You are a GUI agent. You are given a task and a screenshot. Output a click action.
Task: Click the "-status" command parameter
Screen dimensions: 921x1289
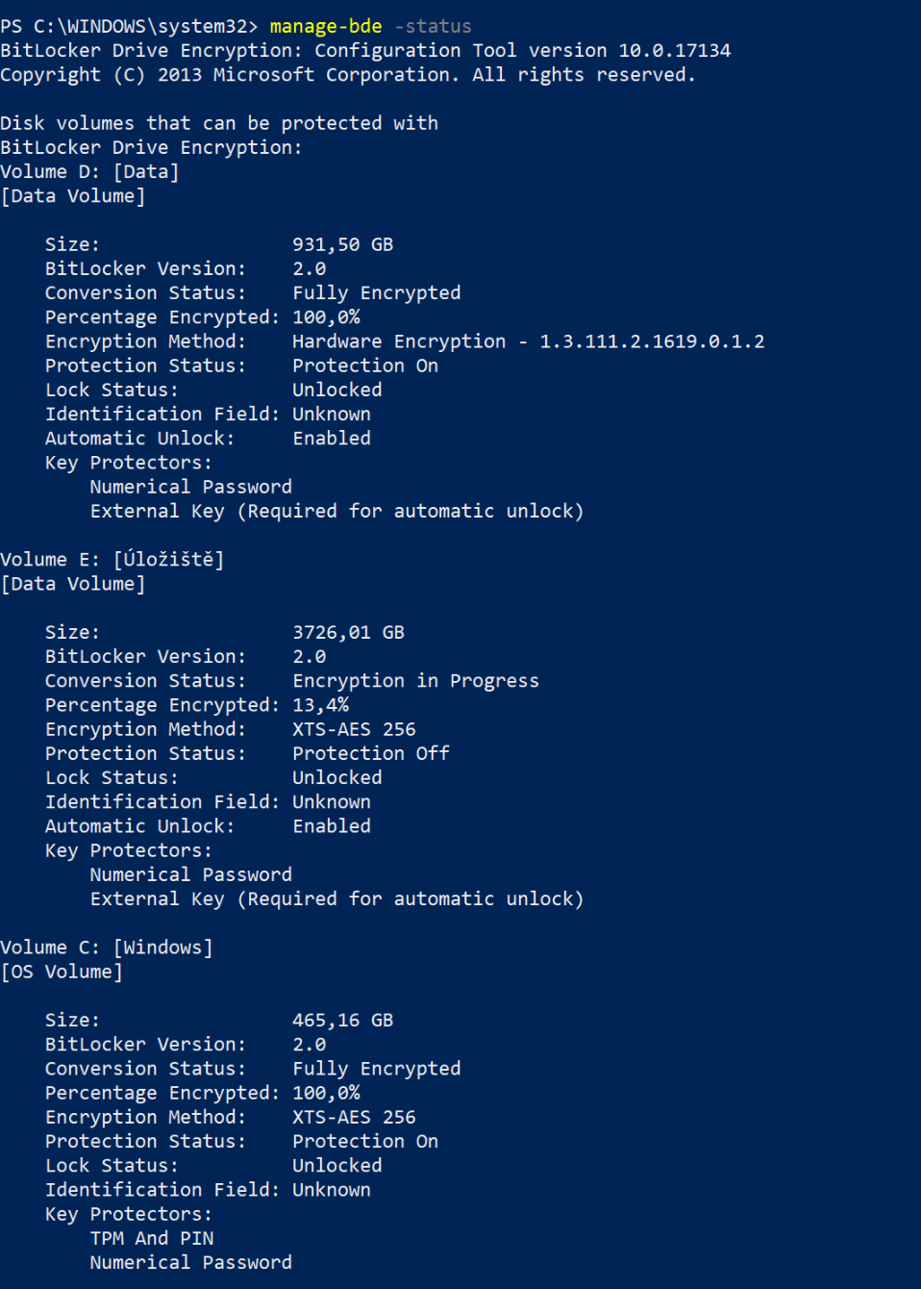[x=433, y=26]
